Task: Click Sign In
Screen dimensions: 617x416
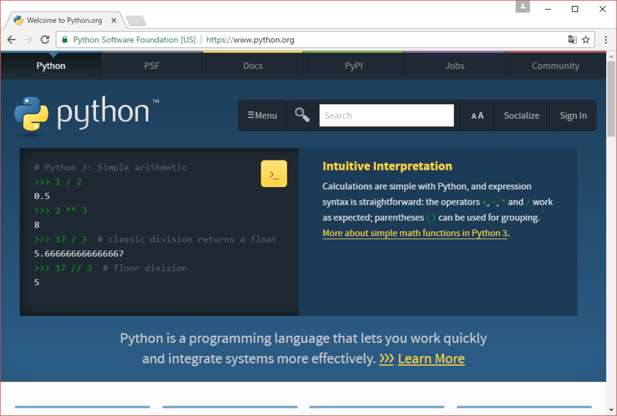Action: coord(573,116)
